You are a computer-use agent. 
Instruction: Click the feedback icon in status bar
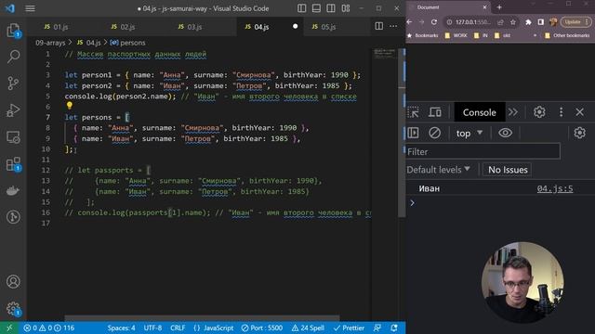377,328
